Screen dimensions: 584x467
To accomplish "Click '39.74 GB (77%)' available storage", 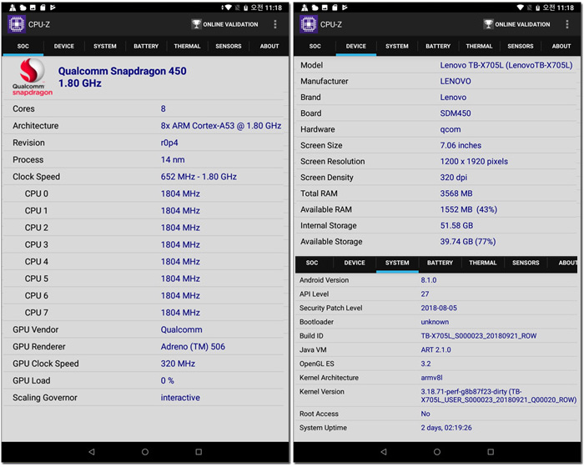I will 468,242.
